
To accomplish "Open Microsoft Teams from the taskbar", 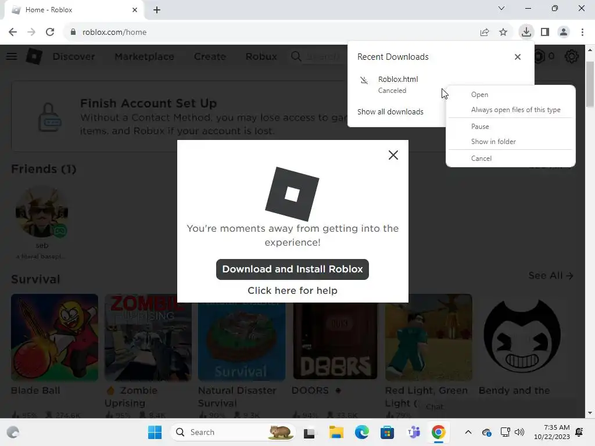I will pyautogui.click(x=413, y=432).
